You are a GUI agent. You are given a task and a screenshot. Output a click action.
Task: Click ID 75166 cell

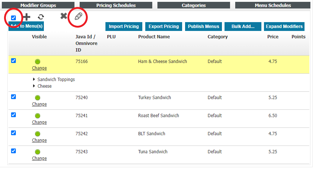point(81,62)
